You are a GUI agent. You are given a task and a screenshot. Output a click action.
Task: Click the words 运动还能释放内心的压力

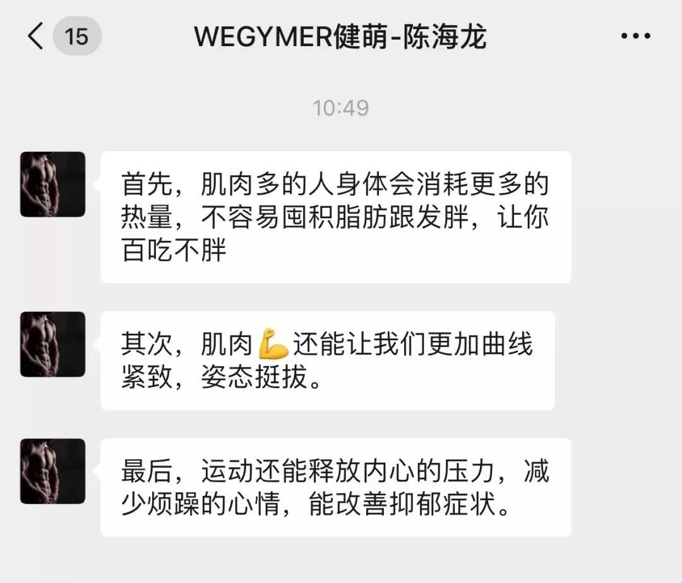click(x=348, y=471)
